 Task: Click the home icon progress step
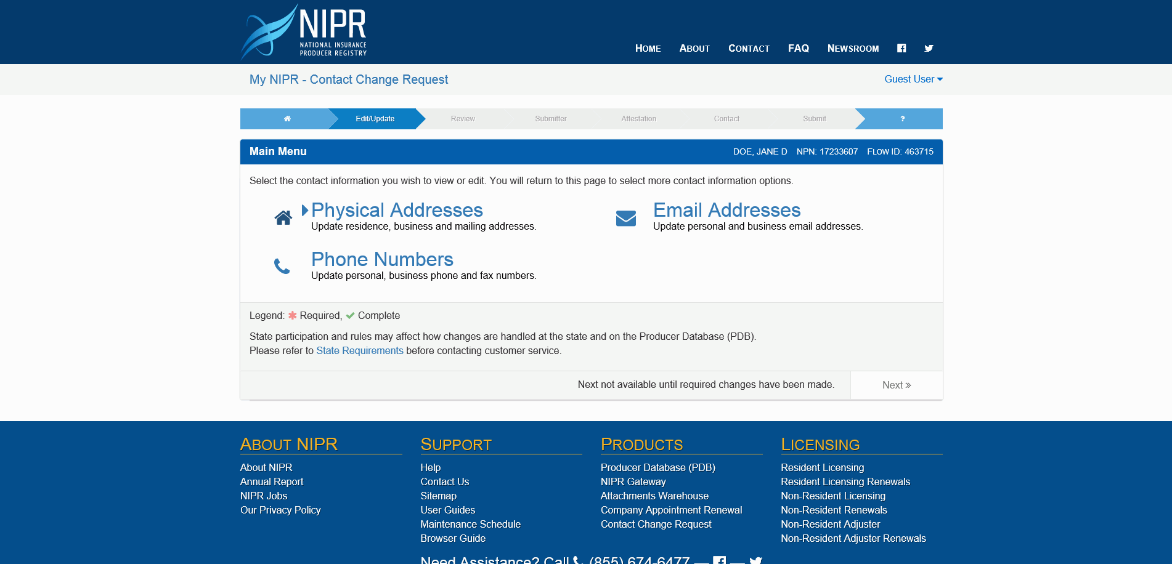287,119
